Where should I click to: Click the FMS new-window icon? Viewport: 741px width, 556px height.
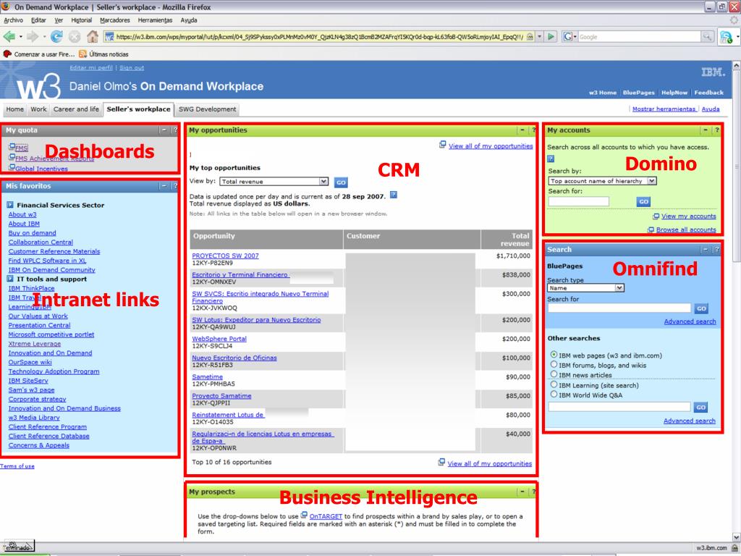click(12, 147)
